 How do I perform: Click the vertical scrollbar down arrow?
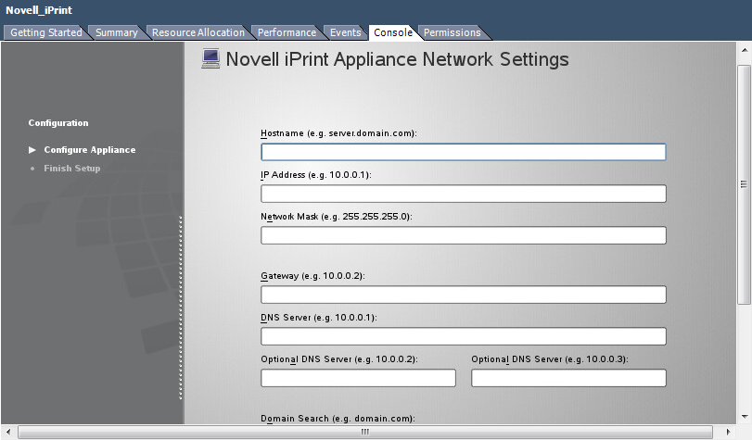pyautogui.click(x=744, y=417)
